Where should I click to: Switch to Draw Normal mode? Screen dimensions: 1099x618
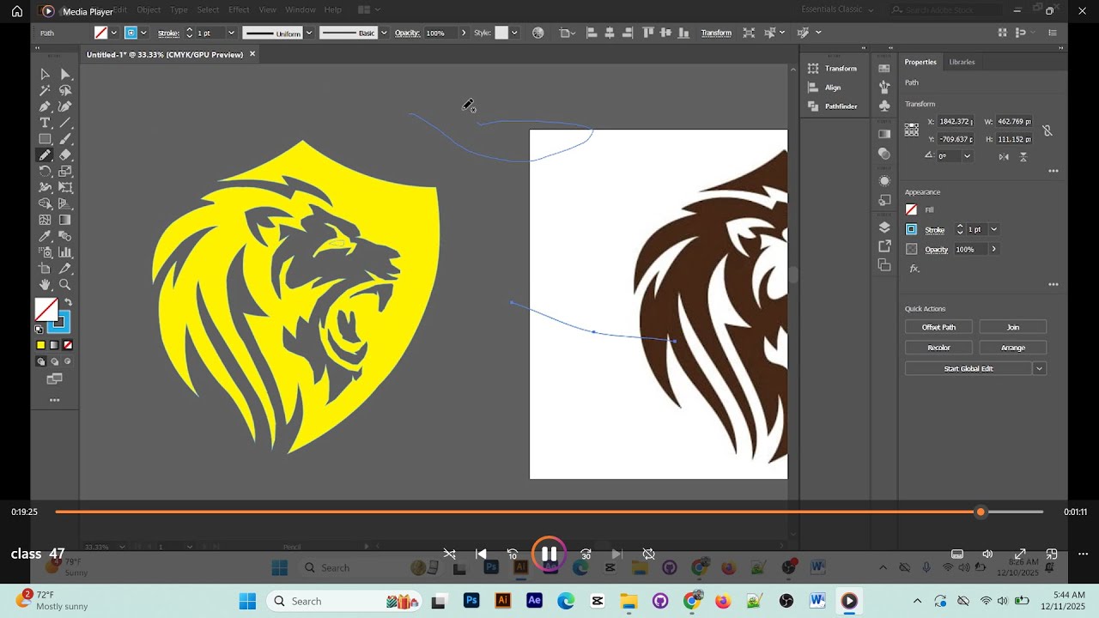41,361
